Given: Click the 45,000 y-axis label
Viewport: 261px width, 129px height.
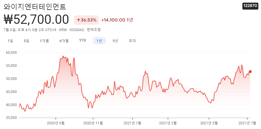Looking at the screenshot, I should [11, 92].
